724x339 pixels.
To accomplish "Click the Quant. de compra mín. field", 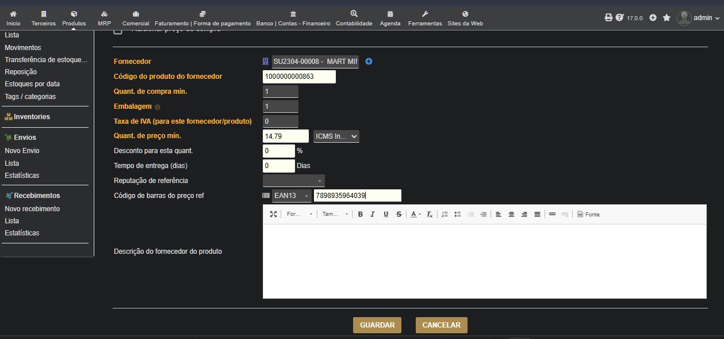I will click(281, 92).
